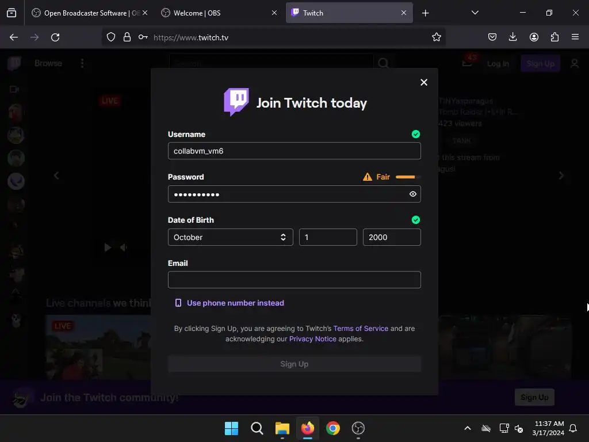Open the Firefox account icon
Screen dimensions: 589x442
coord(534,37)
